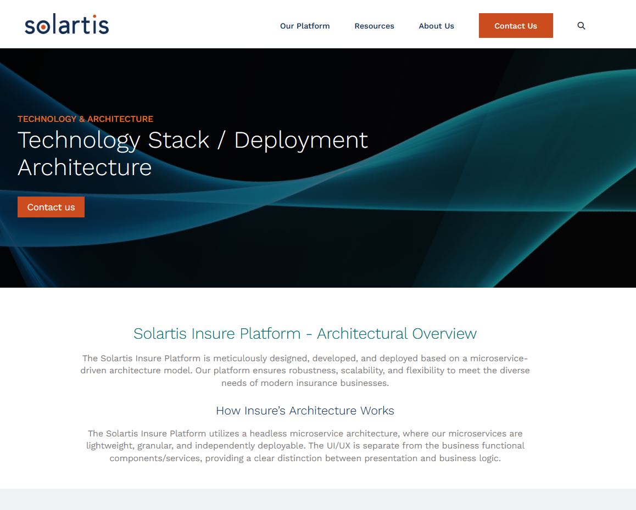
Task: Open the Resources menu
Action: [x=374, y=26]
